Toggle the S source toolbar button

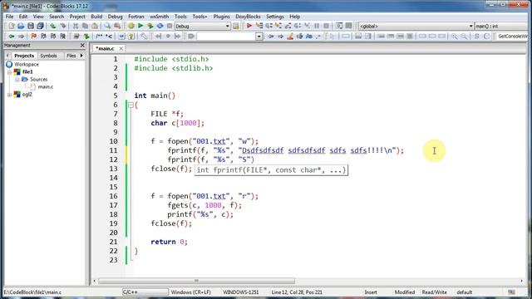[x=476, y=37]
